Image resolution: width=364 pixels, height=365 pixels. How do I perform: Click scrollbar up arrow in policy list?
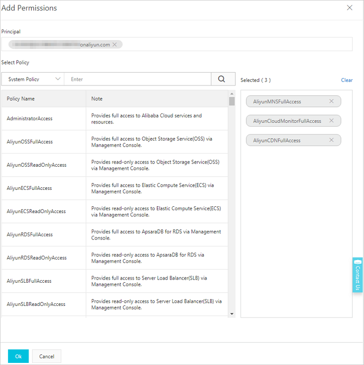(232, 93)
